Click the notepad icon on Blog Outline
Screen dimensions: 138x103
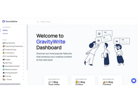(76, 82)
